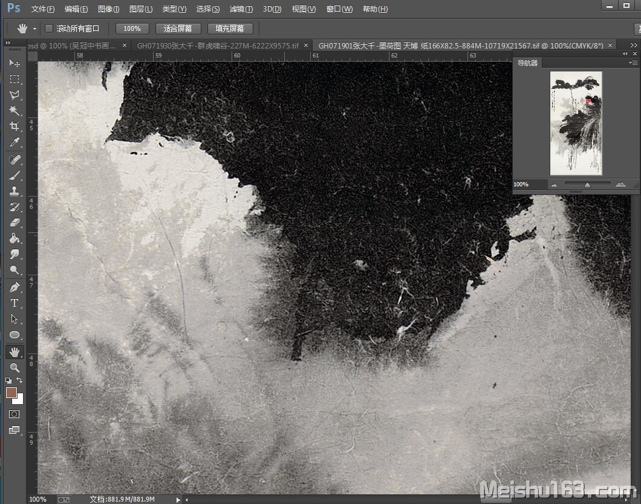The width and height of the screenshot is (641, 504).
Task: Open the Photoshop Ps logo menu
Action: (13, 8)
